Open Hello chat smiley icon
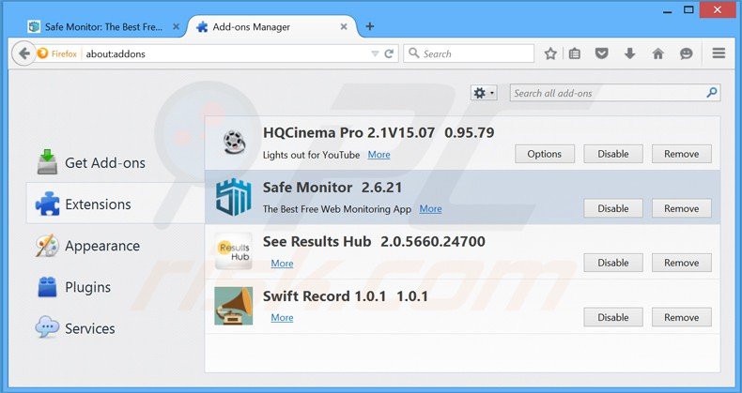This screenshot has width=742, height=393. coord(687,53)
